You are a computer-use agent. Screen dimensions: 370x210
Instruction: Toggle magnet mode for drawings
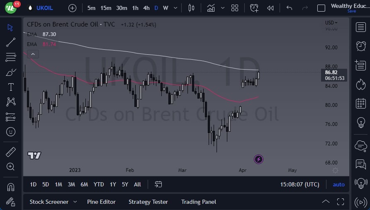click(11, 187)
